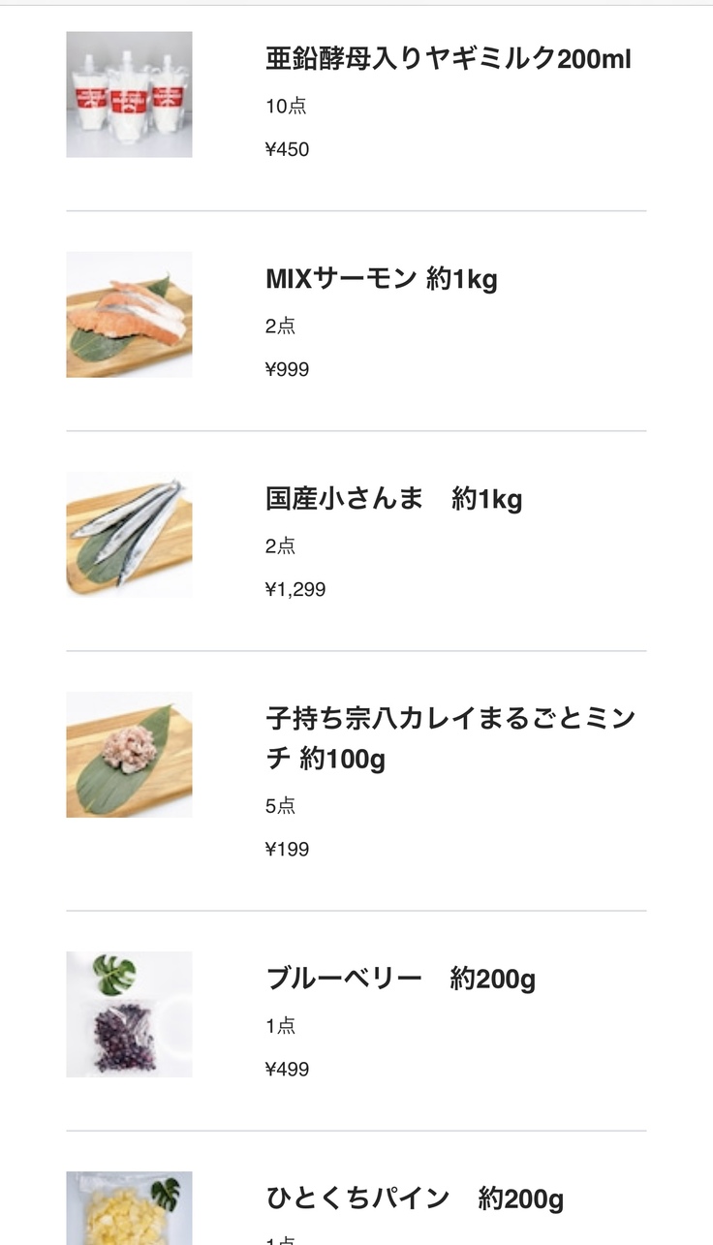This screenshot has width=713, height=1245.
Task: Select the pineapple chunks product image
Action: (129, 1208)
